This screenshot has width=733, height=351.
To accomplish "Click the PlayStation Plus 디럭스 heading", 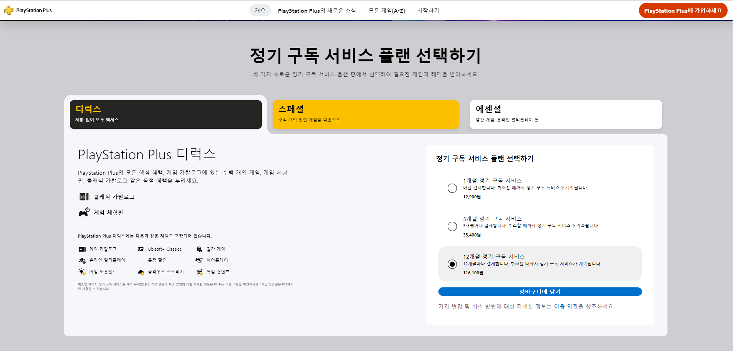I will tap(147, 154).
